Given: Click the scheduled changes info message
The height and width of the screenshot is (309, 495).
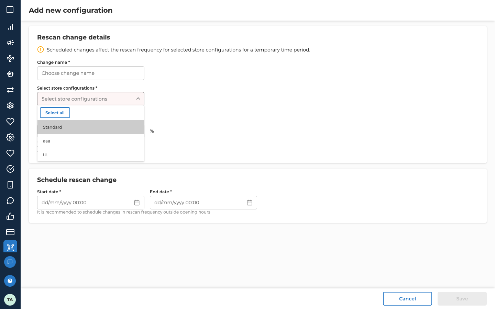Looking at the screenshot, I should 178,50.
